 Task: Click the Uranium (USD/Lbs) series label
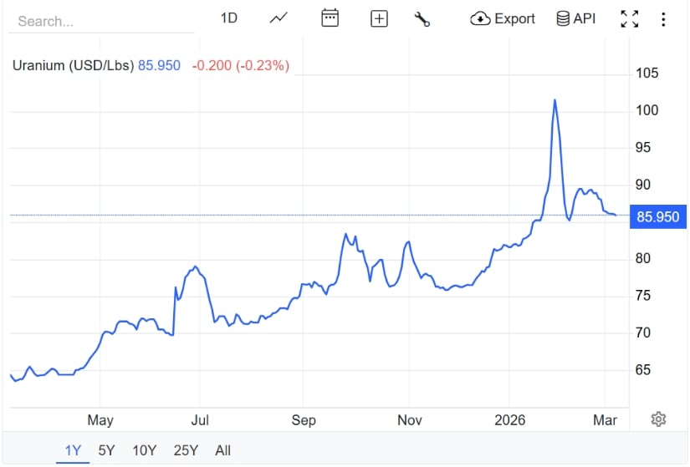tap(73, 65)
